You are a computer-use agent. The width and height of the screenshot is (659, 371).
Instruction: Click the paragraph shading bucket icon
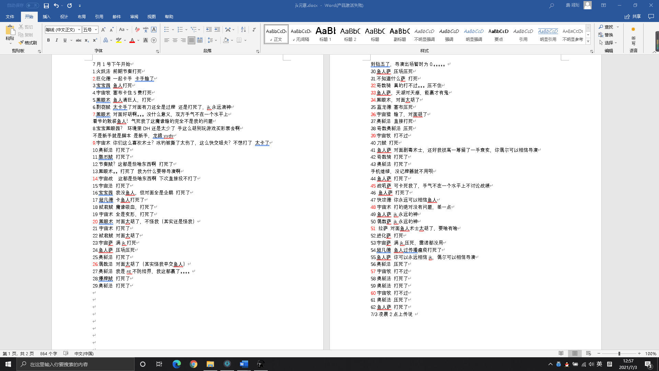coord(226,40)
